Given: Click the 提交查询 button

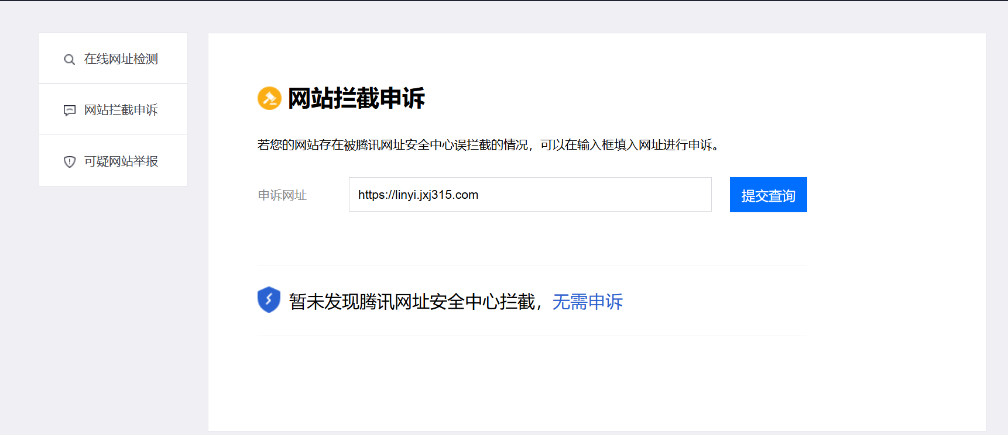Looking at the screenshot, I should (x=768, y=195).
